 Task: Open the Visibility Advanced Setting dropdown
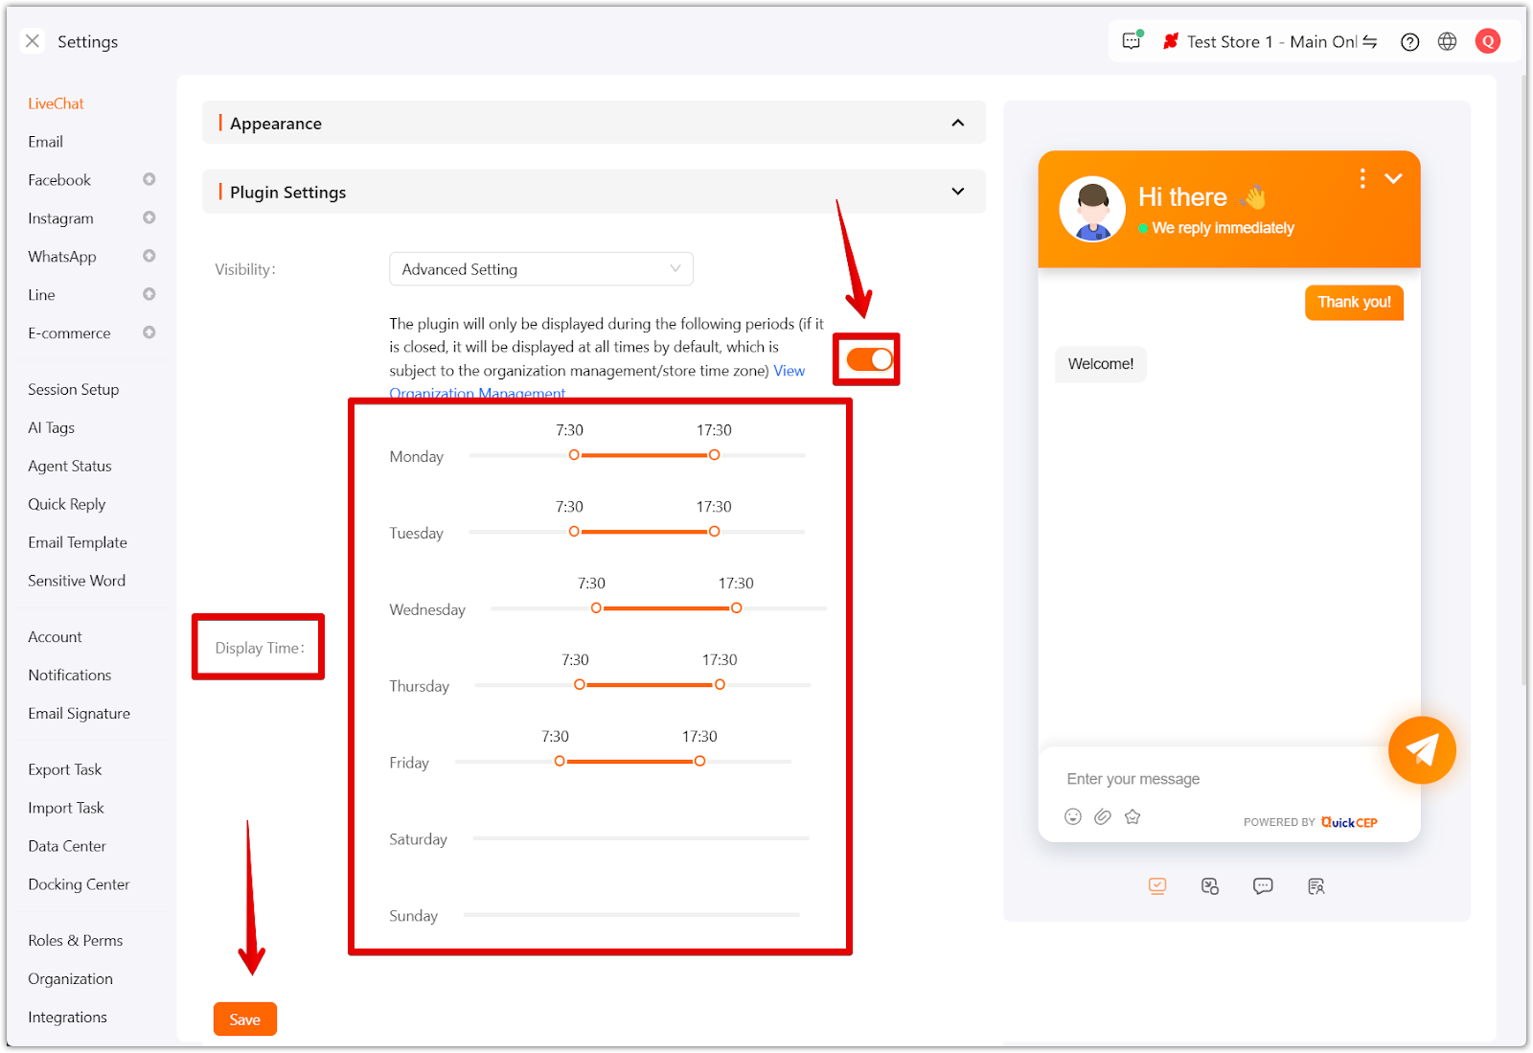tap(540, 269)
